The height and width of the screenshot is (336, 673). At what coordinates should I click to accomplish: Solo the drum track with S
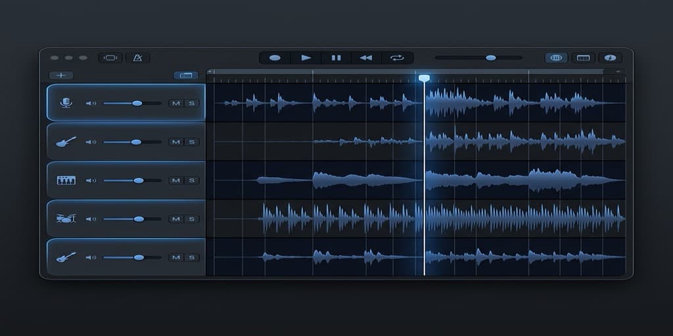tap(191, 219)
